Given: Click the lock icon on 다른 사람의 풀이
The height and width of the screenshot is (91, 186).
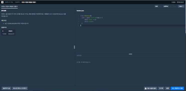Looking at the screenshot, I should click(145, 88).
